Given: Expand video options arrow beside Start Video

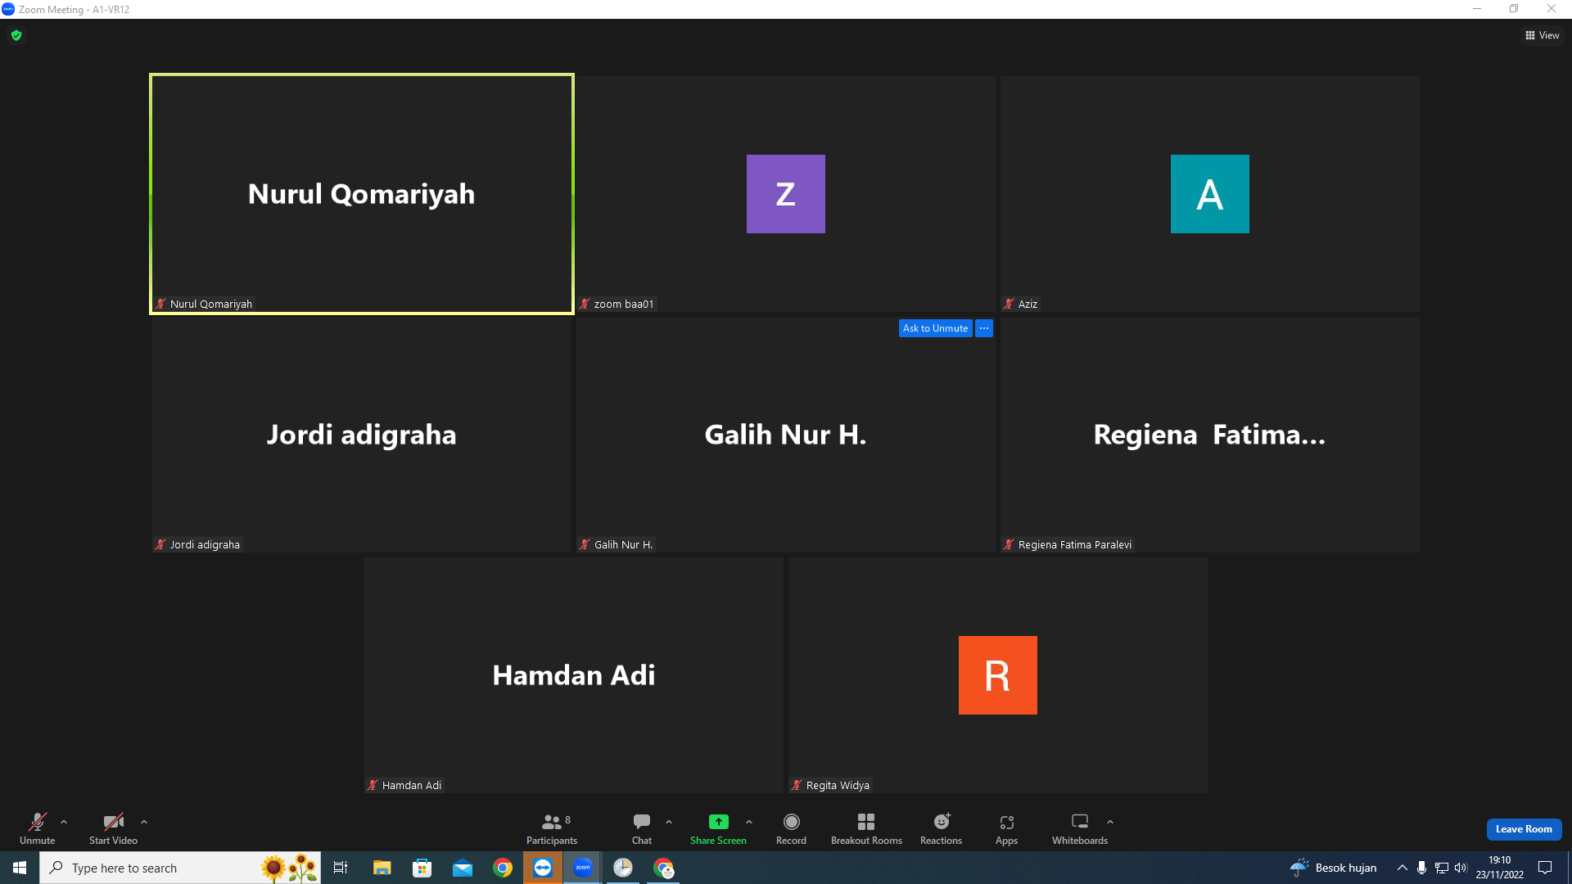Looking at the screenshot, I should pos(144,822).
